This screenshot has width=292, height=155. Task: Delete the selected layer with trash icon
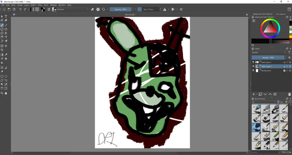[289, 94]
